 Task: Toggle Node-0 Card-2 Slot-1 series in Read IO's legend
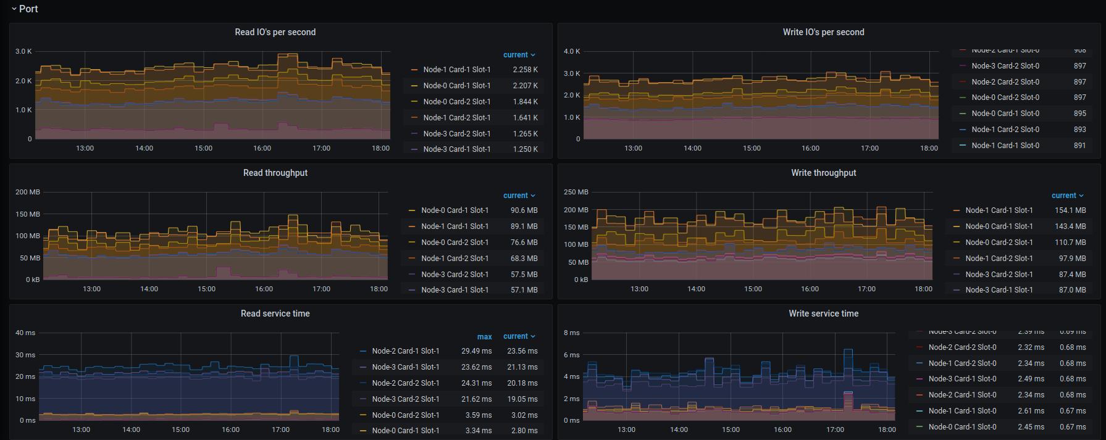[457, 102]
